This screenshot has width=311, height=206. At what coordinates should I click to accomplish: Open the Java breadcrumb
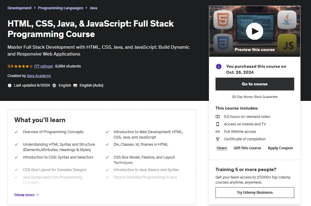pos(93,8)
